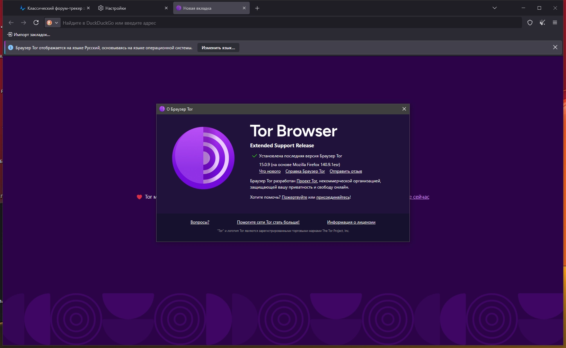Click the red heart icon on page
Viewport: 566px width, 348px height.
(139, 197)
